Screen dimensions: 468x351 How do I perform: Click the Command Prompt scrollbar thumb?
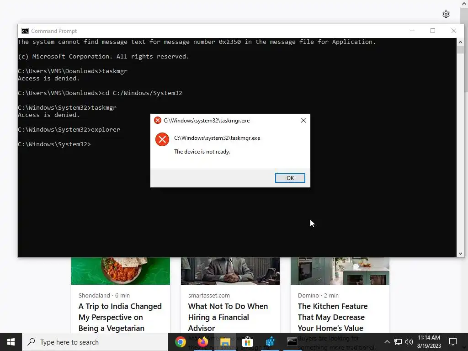tap(460, 50)
